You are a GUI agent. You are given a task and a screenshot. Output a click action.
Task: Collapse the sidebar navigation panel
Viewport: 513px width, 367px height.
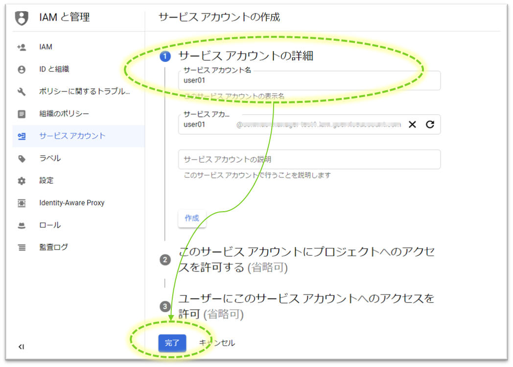click(21, 347)
